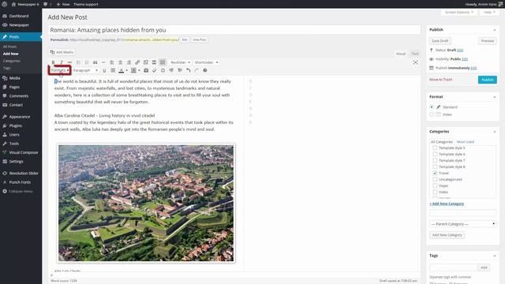Select Video post format
This screenshot has width=505, height=284.
tap(432, 114)
